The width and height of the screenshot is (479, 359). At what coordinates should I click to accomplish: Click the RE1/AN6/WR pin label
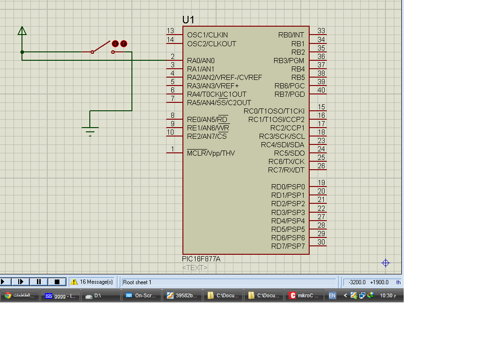click(208, 128)
